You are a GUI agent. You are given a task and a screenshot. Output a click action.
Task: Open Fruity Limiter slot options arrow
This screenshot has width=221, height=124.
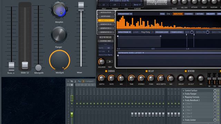coord(183,120)
